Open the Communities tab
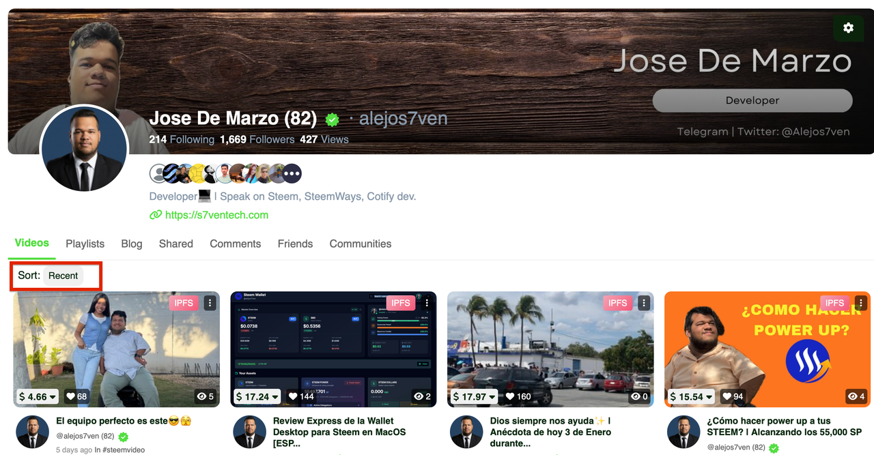This screenshot has width=874, height=455. 361,244
